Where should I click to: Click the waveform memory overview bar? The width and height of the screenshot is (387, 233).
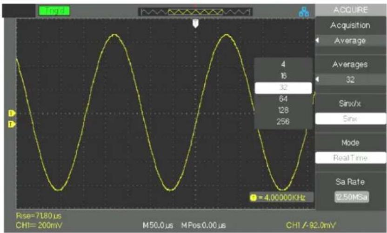tap(195, 12)
